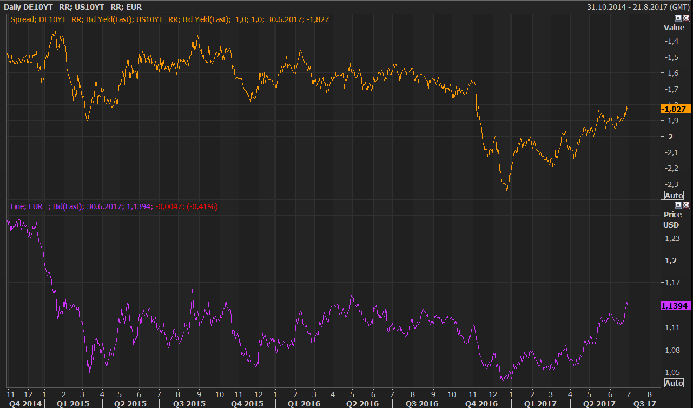Toggle Auto scale on EUR= price chart
The image size is (693, 408).
coord(674,383)
